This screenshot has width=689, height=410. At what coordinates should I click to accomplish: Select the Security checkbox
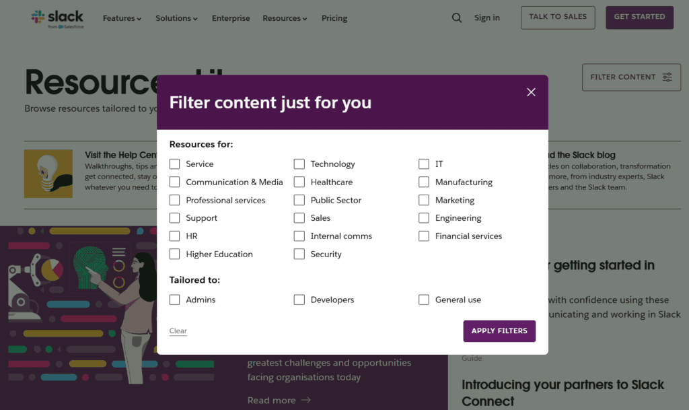click(299, 254)
